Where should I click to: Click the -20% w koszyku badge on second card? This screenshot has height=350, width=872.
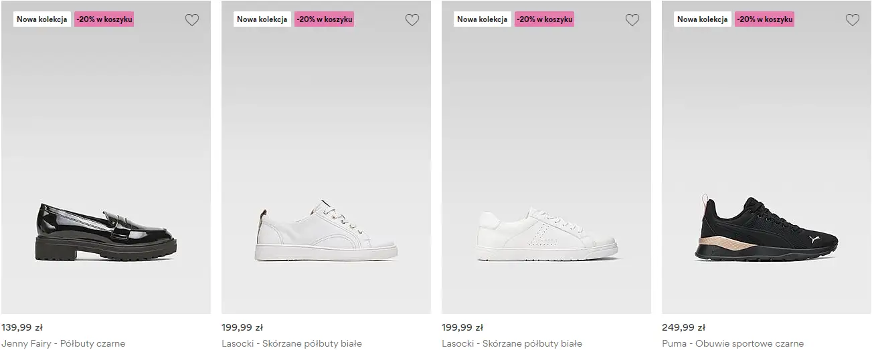click(325, 19)
